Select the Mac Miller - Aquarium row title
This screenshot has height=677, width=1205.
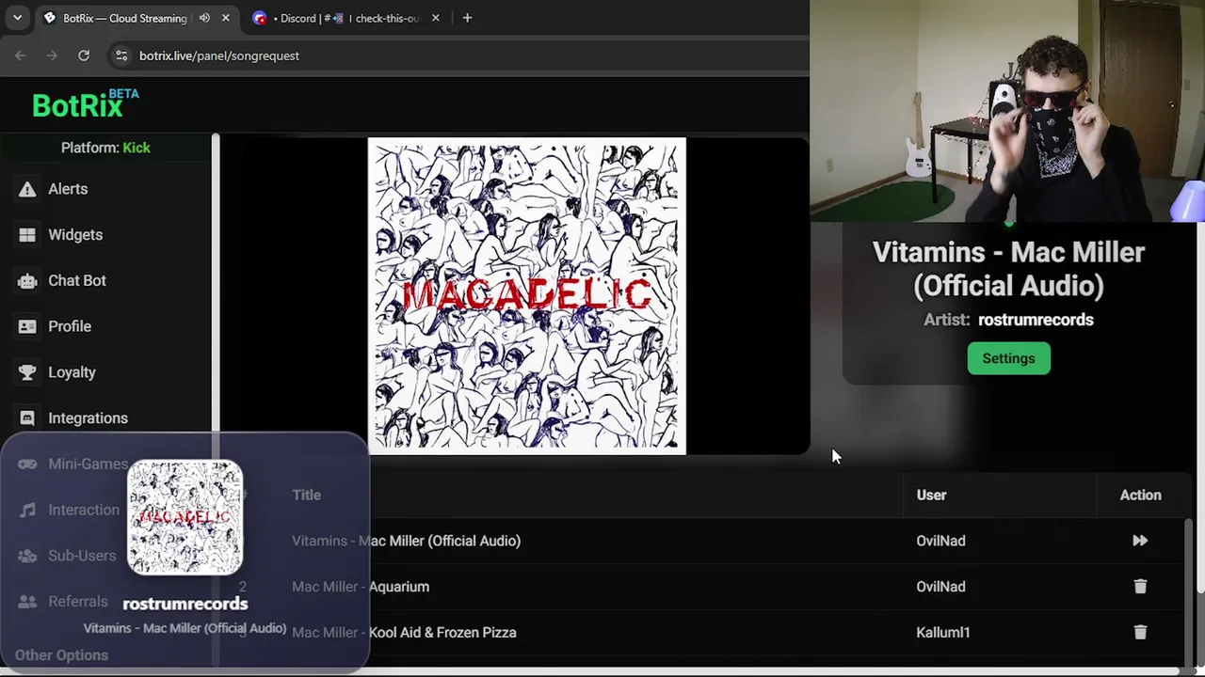point(361,587)
